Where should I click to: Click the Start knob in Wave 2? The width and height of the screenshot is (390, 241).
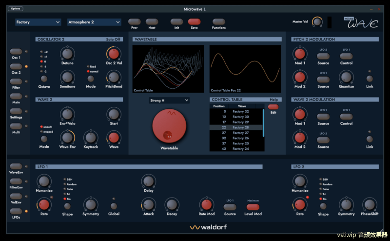114,114
